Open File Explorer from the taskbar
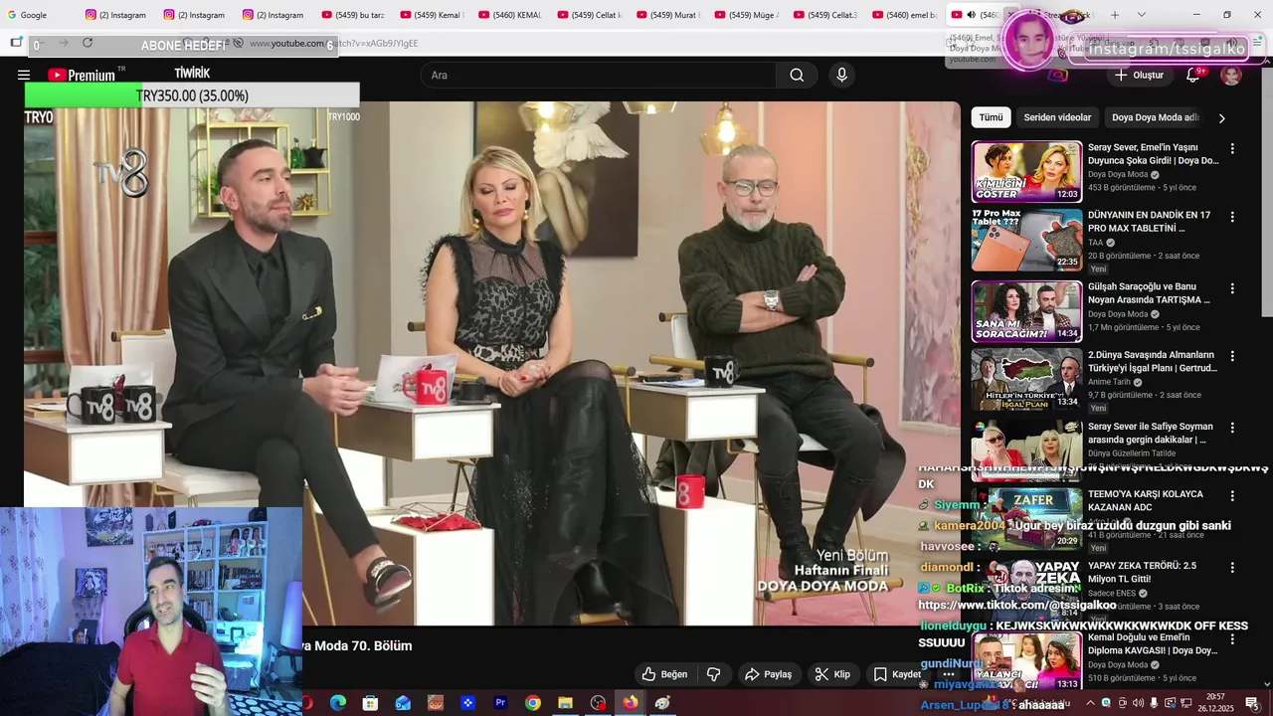The width and height of the screenshot is (1273, 716). (565, 703)
